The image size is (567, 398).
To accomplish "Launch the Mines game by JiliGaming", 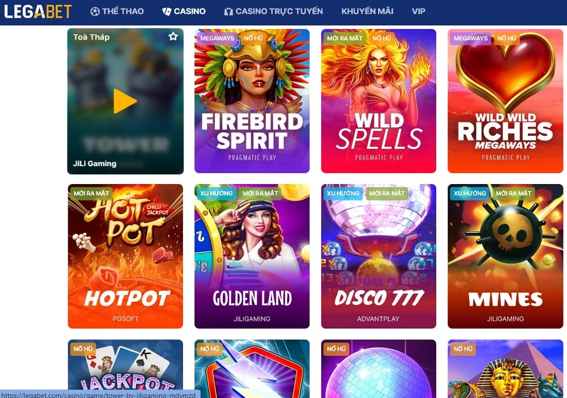I will pyautogui.click(x=505, y=256).
